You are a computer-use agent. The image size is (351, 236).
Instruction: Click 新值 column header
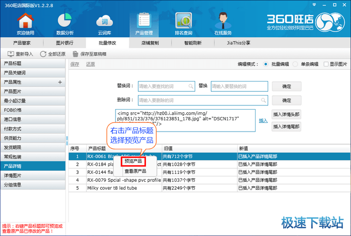pyautogui.click(x=294, y=148)
